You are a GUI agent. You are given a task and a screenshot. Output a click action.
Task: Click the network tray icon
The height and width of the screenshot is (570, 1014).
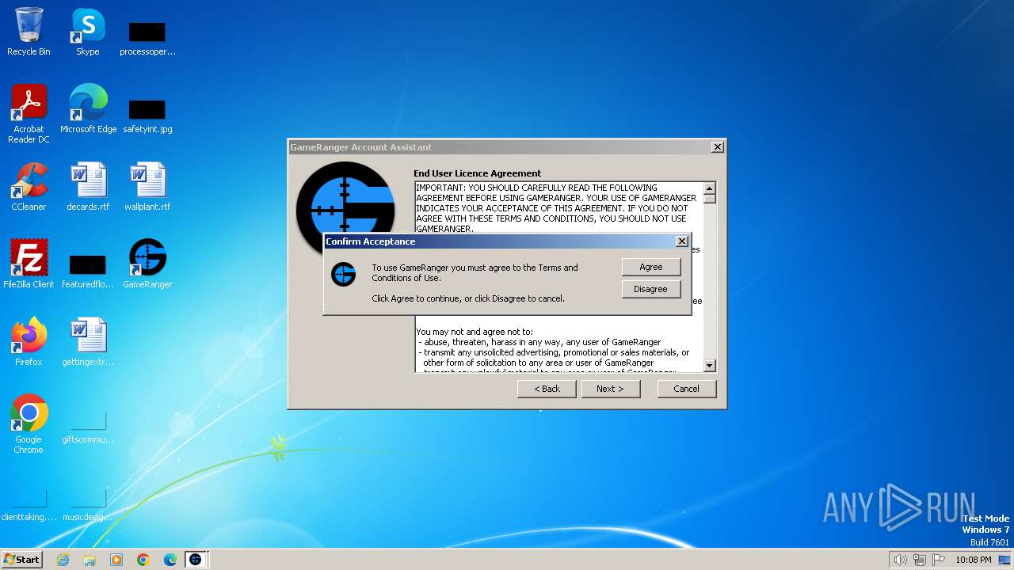(920, 560)
